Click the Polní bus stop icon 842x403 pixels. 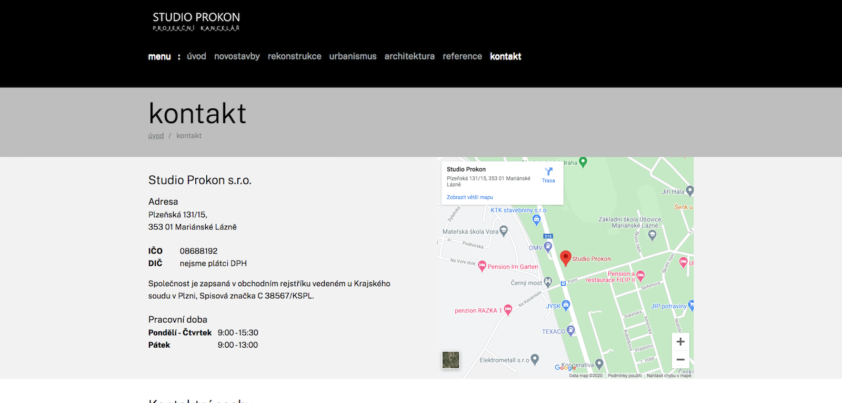(x=563, y=283)
